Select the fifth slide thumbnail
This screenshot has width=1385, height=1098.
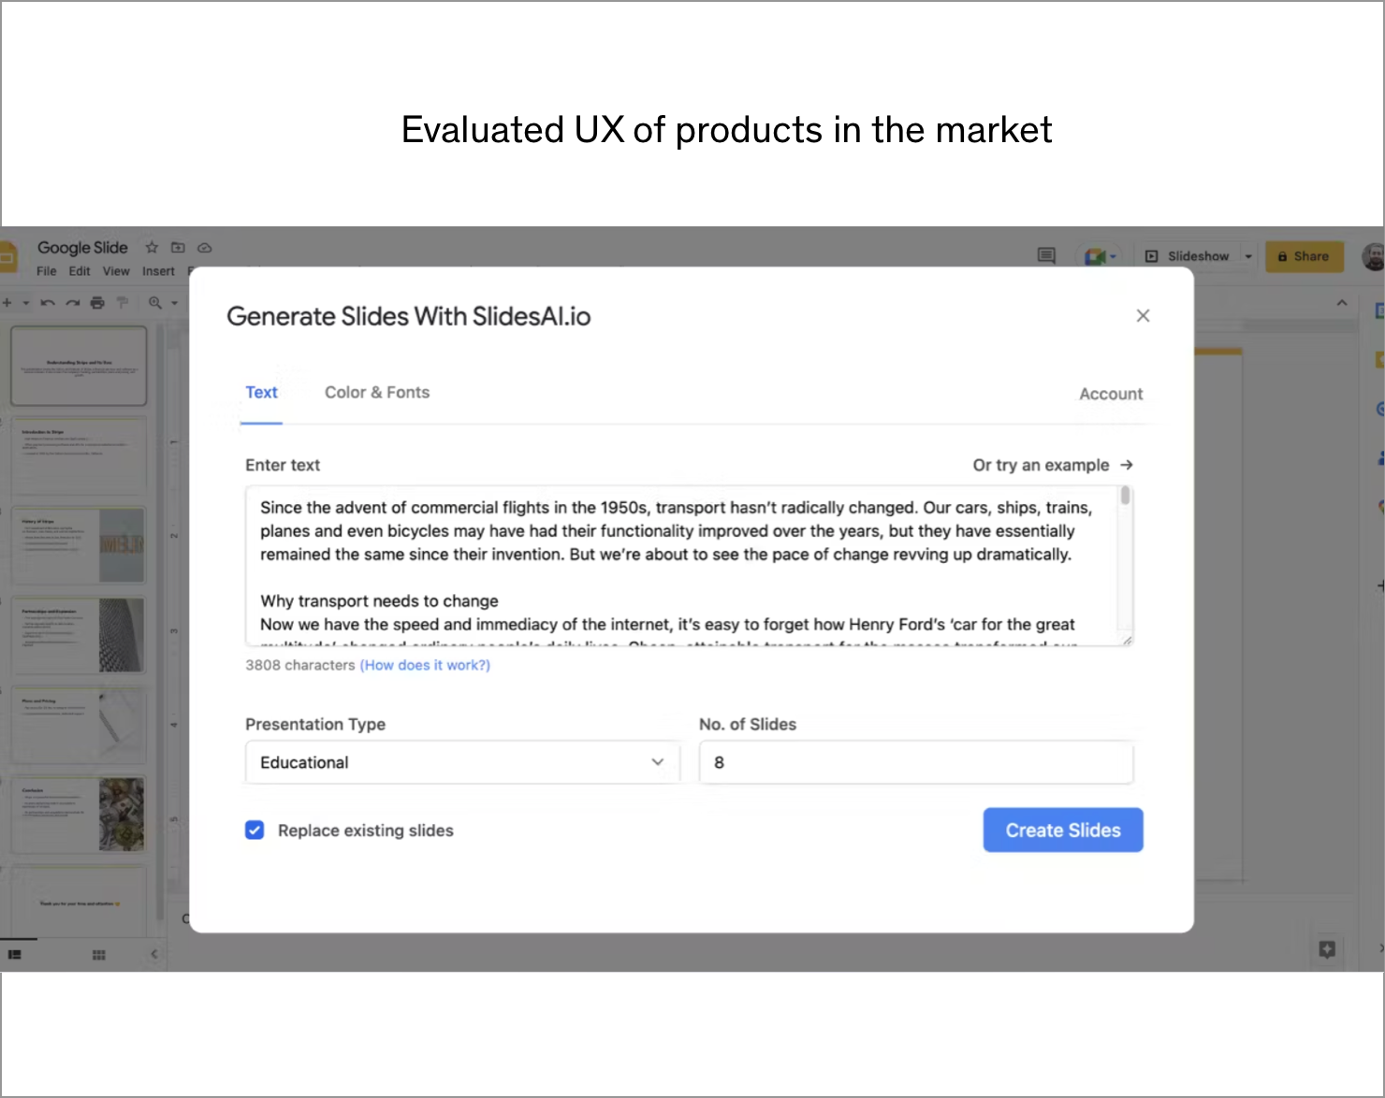point(79,726)
